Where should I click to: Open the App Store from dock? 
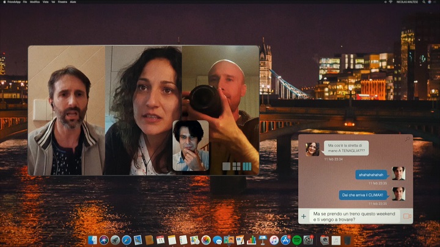(285, 240)
